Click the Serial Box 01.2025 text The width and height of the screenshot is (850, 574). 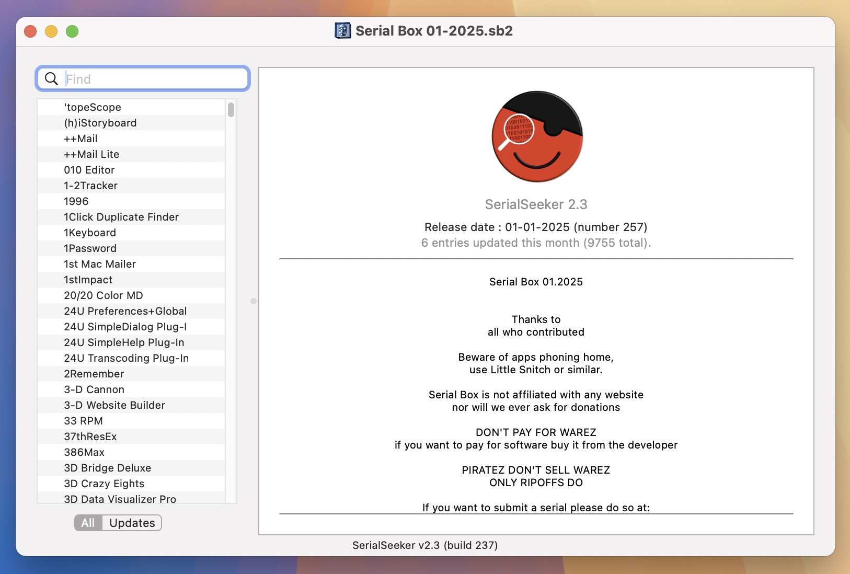point(536,282)
